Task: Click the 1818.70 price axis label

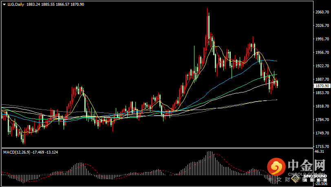Action: tap(322, 106)
